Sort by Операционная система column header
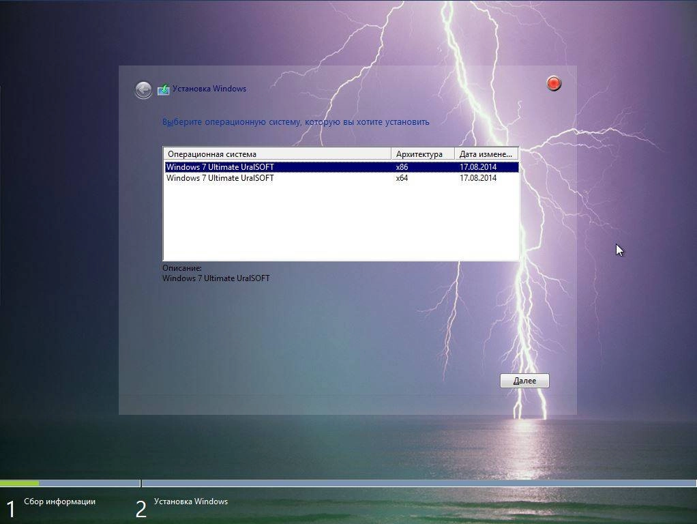The image size is (697, 524). [x=278, y=154]
